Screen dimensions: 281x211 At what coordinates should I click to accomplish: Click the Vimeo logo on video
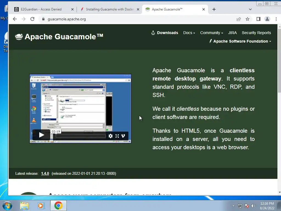click(123, 136)
